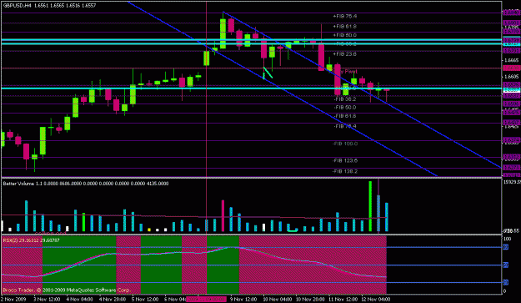Click the 4 Nov 04:00 time label

click(x=79, y=300)
